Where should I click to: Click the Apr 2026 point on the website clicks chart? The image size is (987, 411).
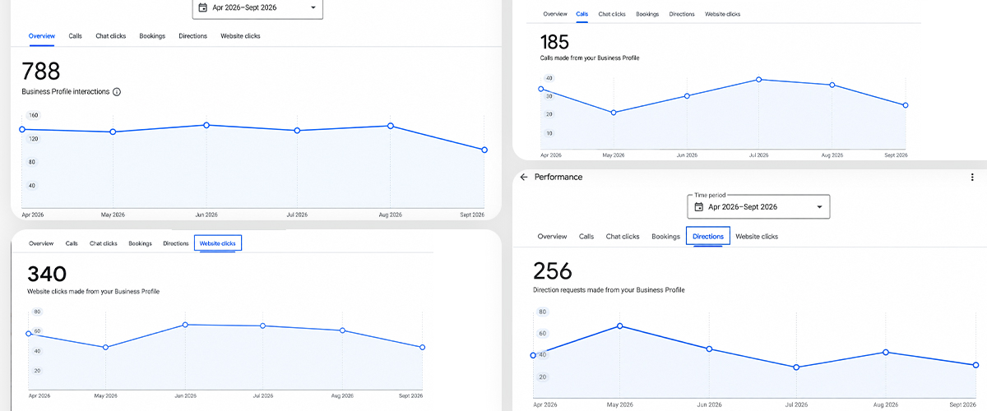click(29, 334)
